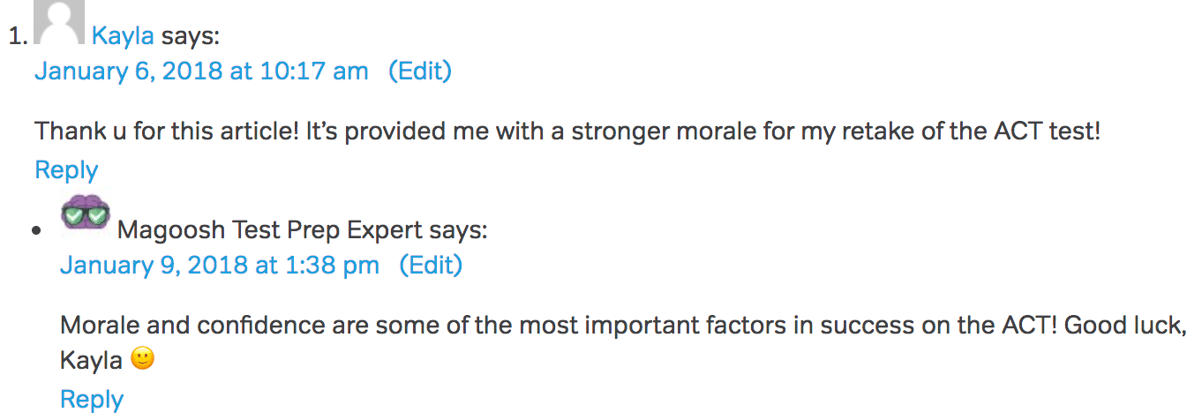The height and width of the screenshot is (420, 1202).
Task: Click Edit beside the January 9 timestamp
Action: pos(431,265)
